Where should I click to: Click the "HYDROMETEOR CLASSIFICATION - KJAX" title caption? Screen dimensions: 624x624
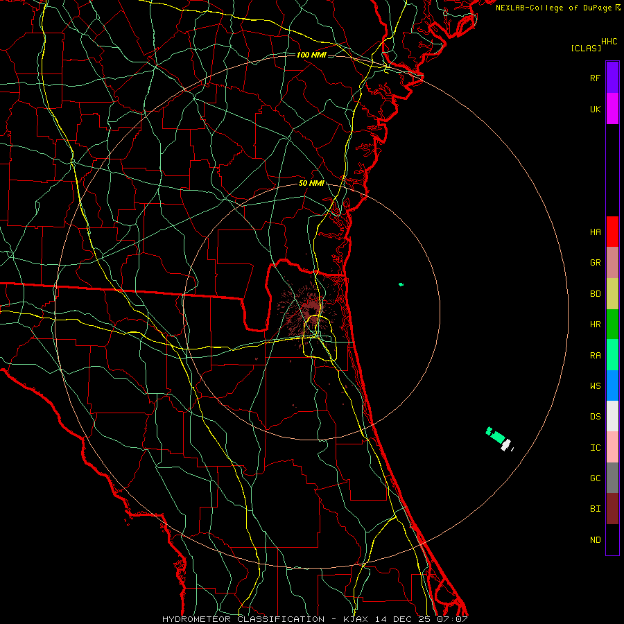(x=265, y=619)
